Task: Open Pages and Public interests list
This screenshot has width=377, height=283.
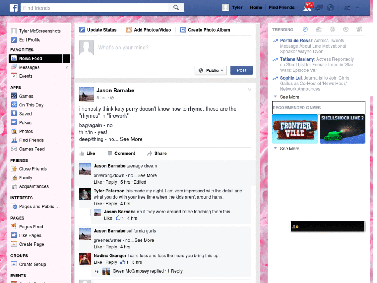Action: click(x=39, y=206)
